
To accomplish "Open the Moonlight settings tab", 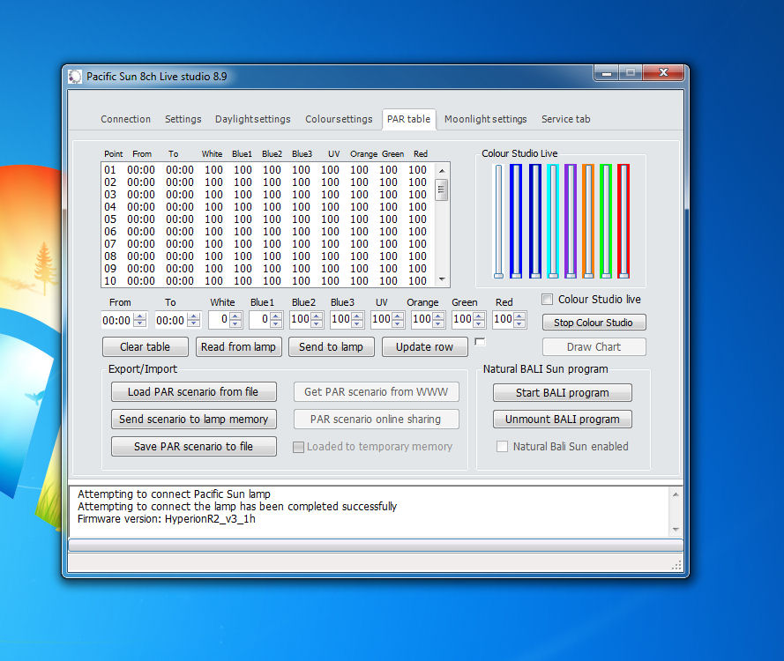I will pos(486,119).
